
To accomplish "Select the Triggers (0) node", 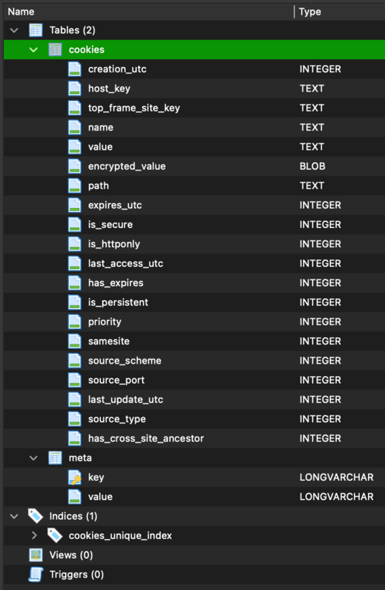I will point(194,575).
